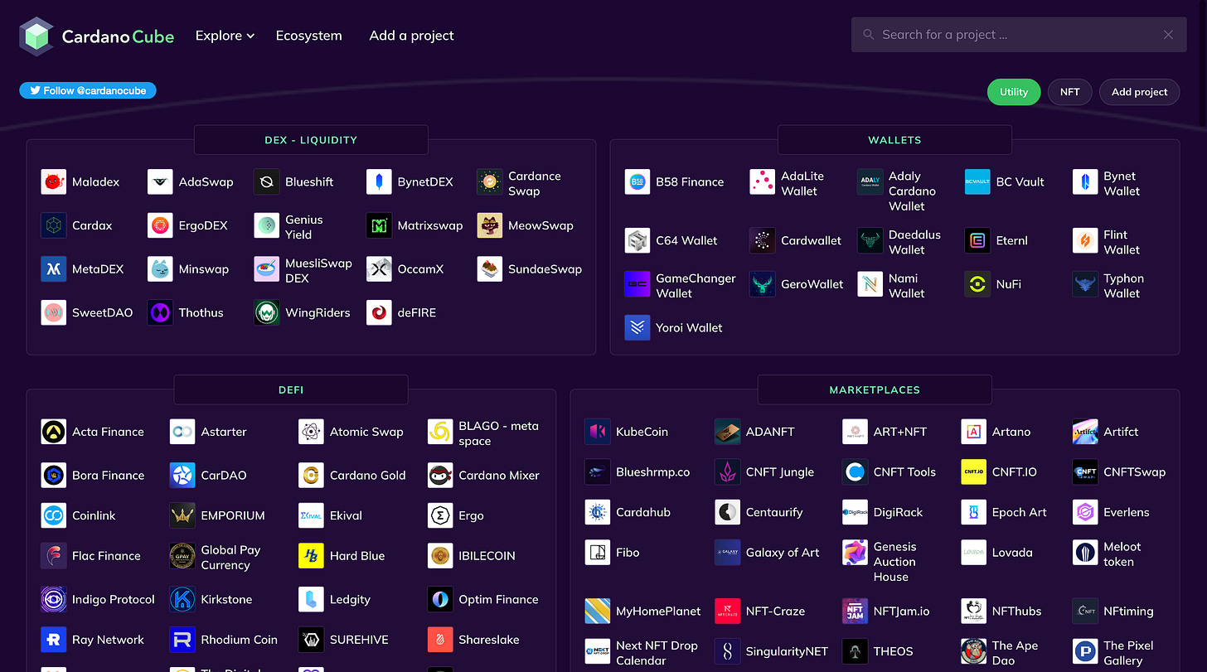Open the Adaly Cardano Wallet link
This screenshot has width=1207, height=672.
point(912,191)
